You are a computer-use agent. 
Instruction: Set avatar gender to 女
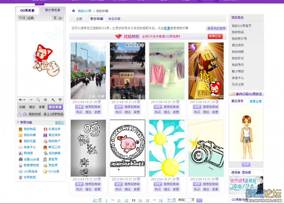pyautogui.click(x=60, y=18)
